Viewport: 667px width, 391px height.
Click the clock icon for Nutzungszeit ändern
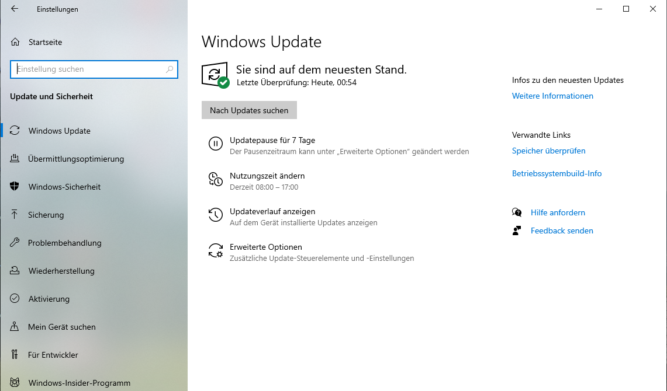[x=216, y=180]
